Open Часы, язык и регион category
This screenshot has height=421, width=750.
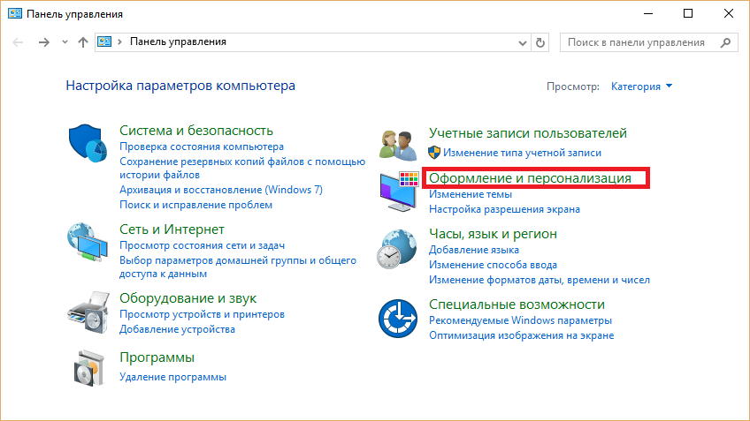click(493, 234)
